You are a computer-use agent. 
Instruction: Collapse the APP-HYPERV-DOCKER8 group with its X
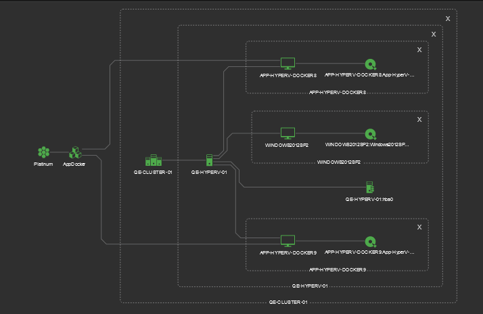419,50
